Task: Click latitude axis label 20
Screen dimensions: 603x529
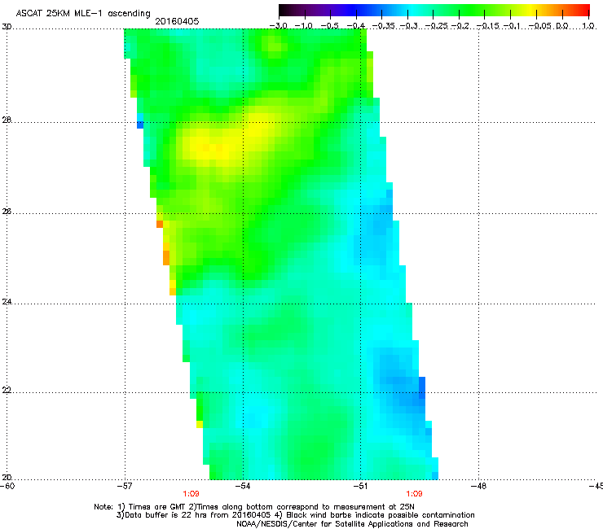Action: pyautogui.click(x=7, y=477)
